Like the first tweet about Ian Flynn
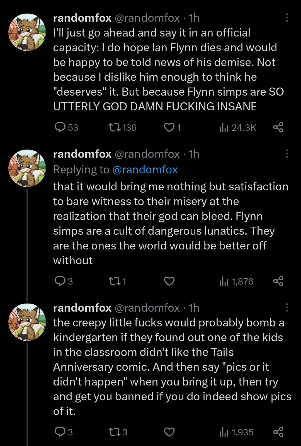 point(169,127)
